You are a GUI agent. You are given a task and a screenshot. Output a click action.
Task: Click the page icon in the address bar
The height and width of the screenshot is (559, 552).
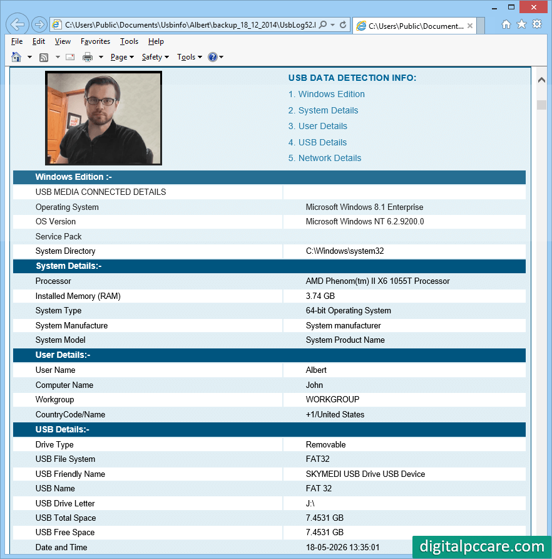pyautogui.click(x=56, y=24)
